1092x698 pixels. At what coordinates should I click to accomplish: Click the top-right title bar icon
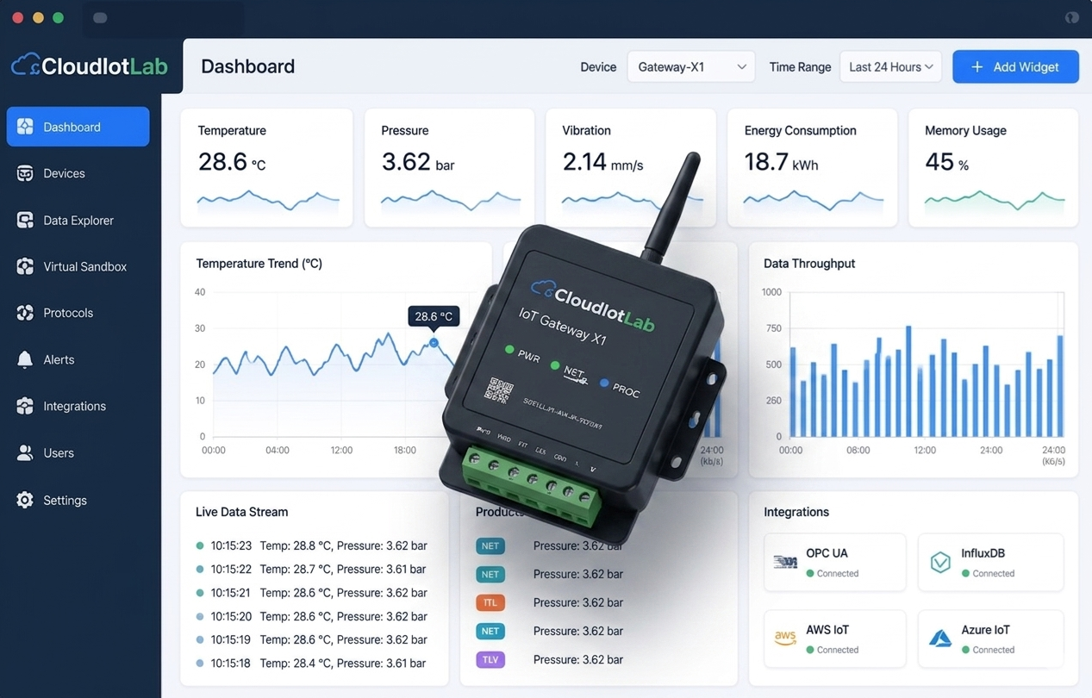click(1071, 17)
